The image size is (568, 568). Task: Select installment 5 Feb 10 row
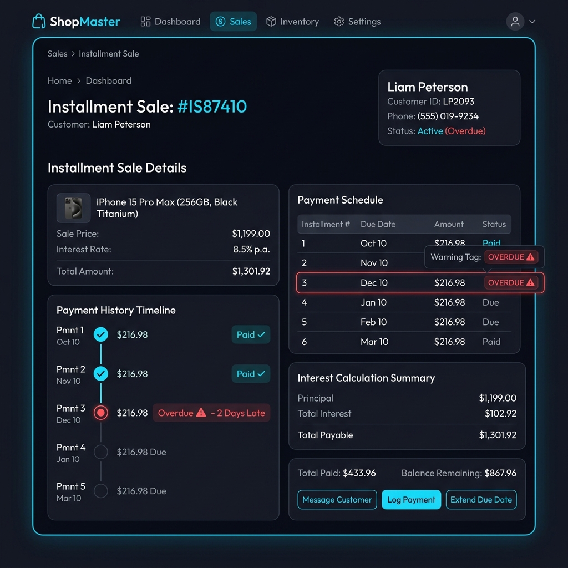pyautogui.click(x=404, y=322)
